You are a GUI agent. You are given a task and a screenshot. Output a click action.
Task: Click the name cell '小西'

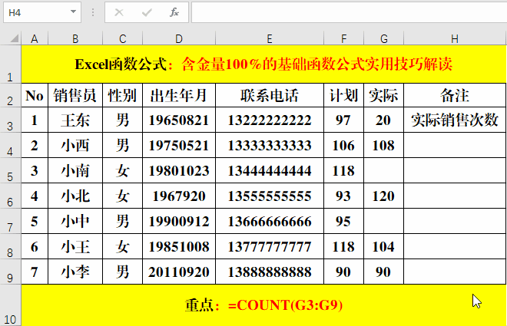coord(75,145)
